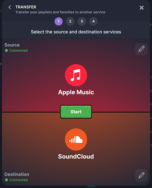Jump to step 4 in the wizard
The height and width of the screenshot is (188, 152).
94,21
